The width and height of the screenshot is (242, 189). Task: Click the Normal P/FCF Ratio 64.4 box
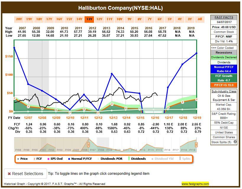(x=224, y=69)
